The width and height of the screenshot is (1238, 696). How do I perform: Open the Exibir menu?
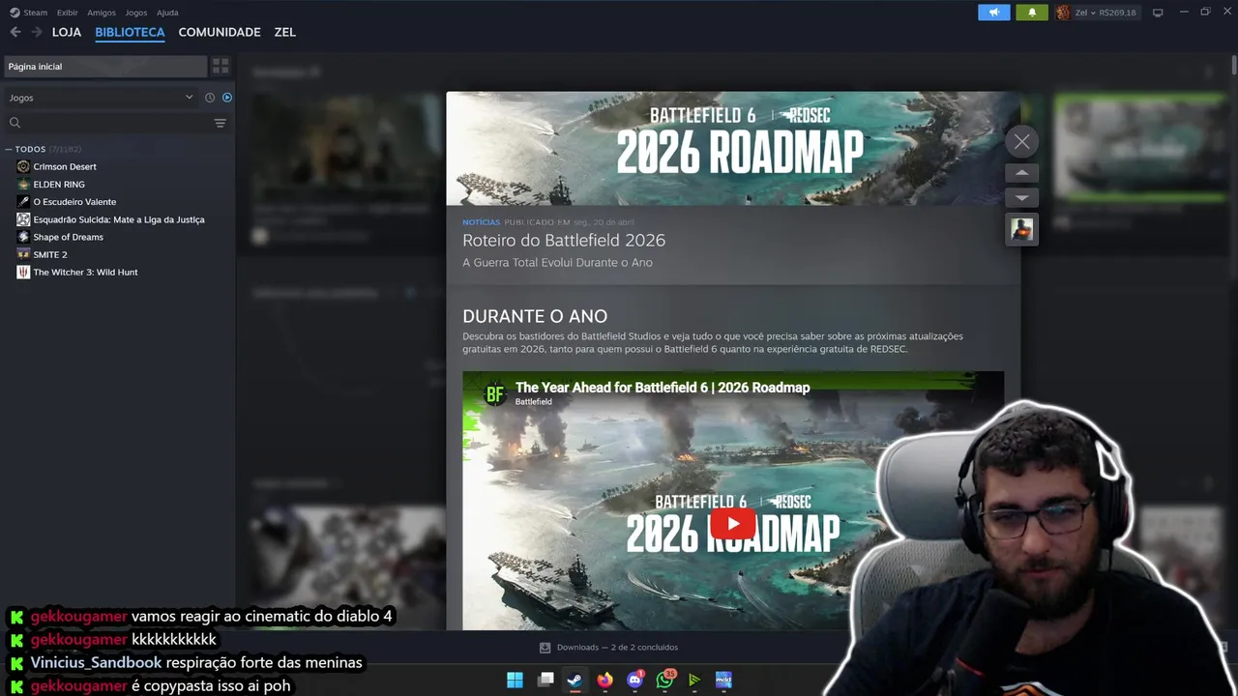[67, 13]
